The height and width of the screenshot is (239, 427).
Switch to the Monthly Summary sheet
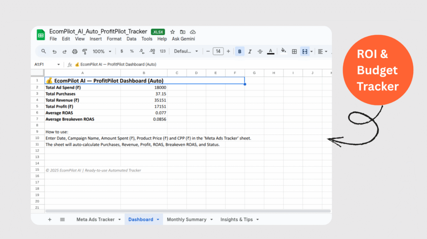pos(186,219)
